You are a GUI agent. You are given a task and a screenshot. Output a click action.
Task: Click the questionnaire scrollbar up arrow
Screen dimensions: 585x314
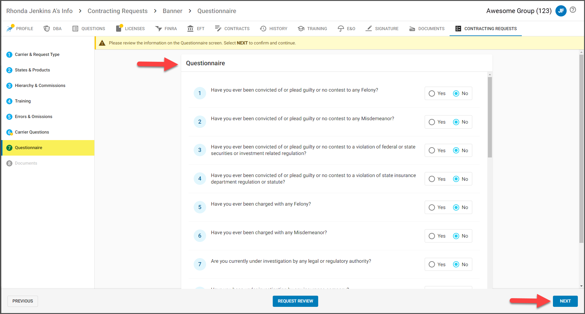click(490, 75)
